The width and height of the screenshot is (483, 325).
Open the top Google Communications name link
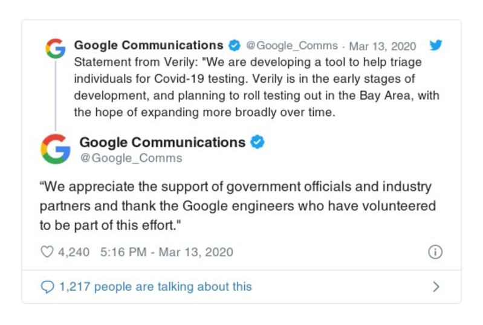pyautogui.click(x=149, y=45)
